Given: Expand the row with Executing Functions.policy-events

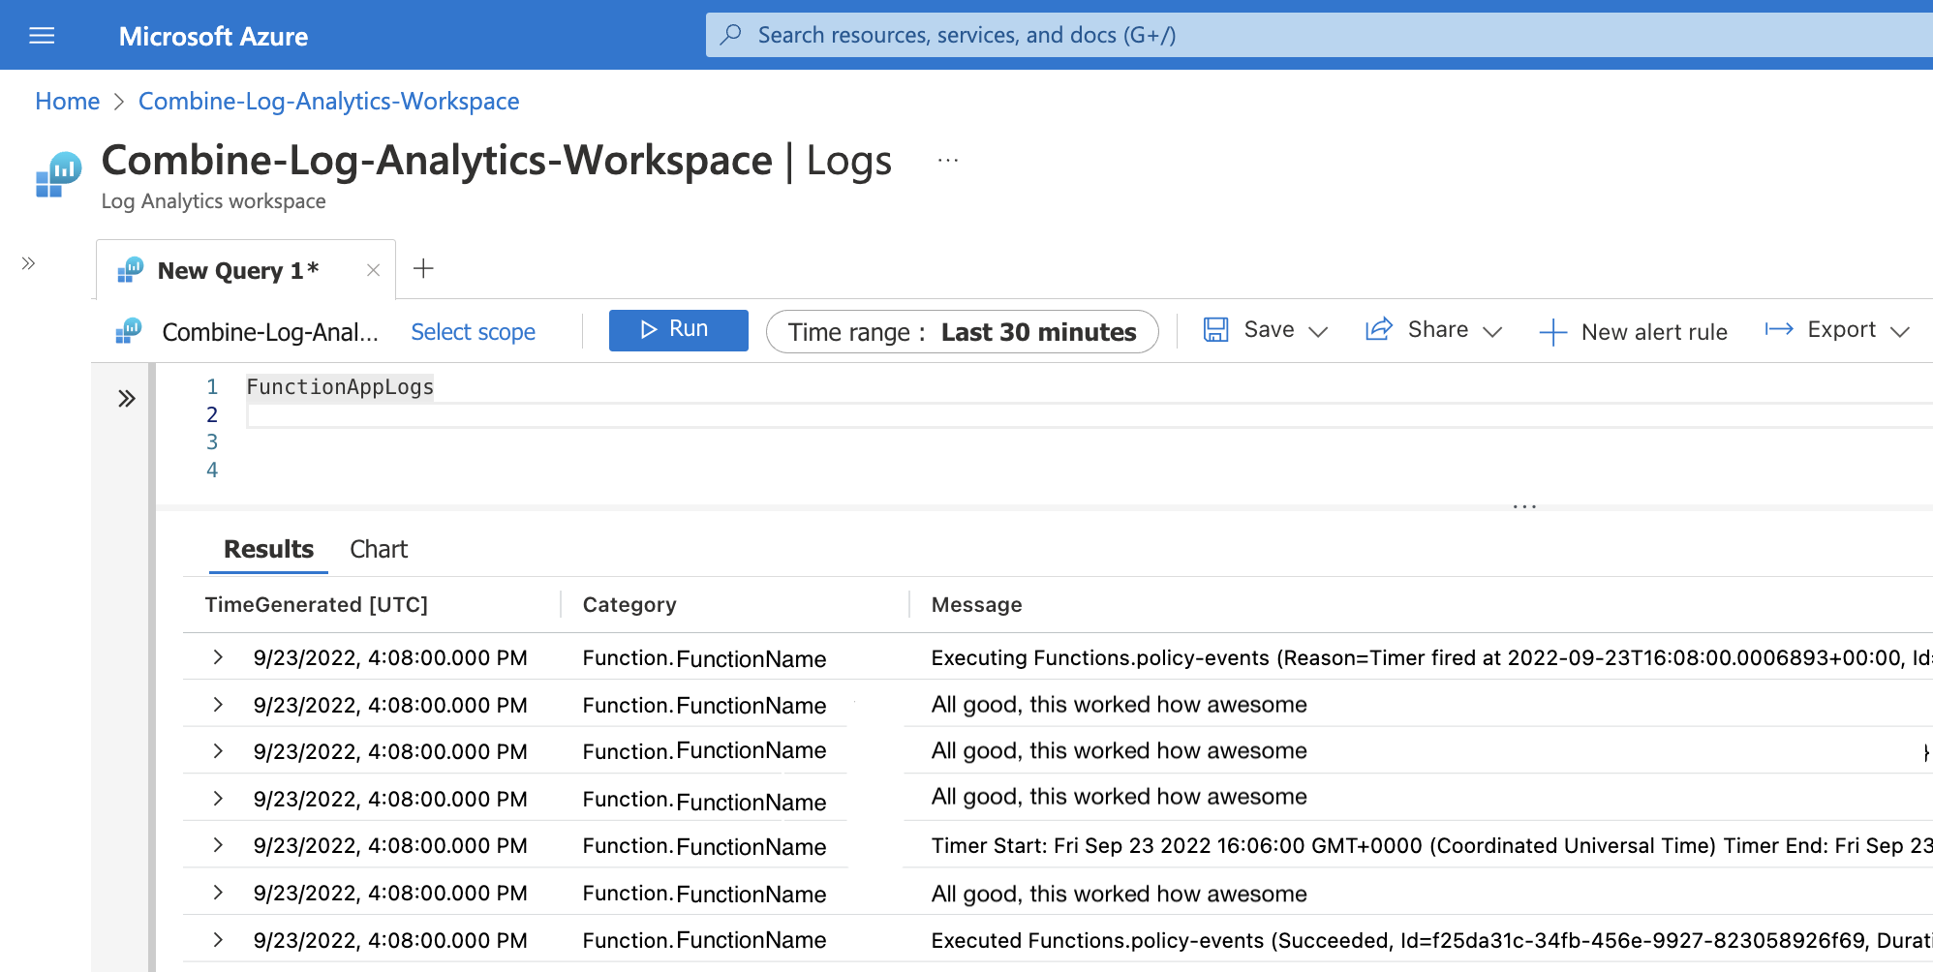Looking at the screenshot, I should (x=218, y=657).
